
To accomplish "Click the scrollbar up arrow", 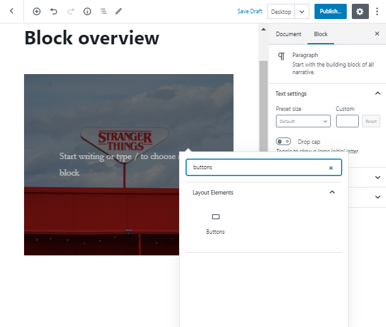I will [263, 29].
